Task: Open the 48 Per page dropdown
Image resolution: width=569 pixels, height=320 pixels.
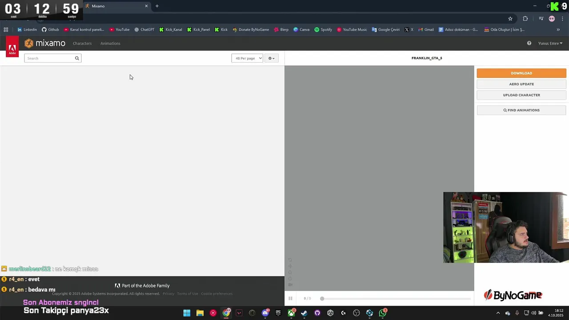Action: click(247, 58)
